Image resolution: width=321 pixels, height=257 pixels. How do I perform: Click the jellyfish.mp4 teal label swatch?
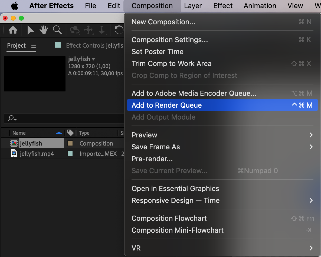click(x=70, y=154)
